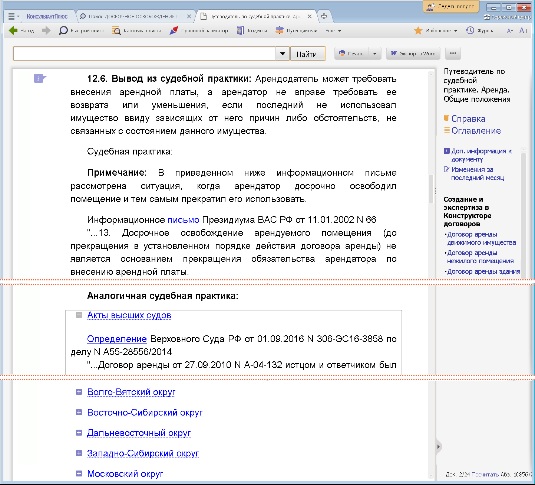Open Изменения за последний месяц
Image resolution: width=535 pixels, height=485 pixels.
click(478, 174)
